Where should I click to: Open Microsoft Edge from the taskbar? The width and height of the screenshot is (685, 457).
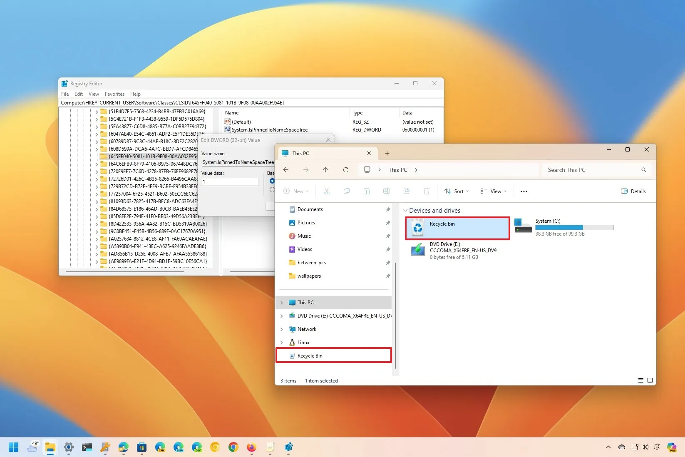tap(123, 447)
